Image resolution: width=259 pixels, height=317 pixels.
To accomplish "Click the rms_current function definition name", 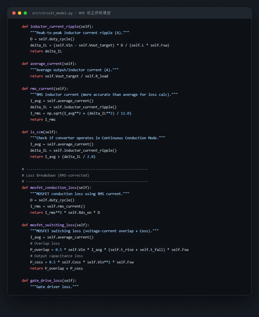I will (42, 88).
